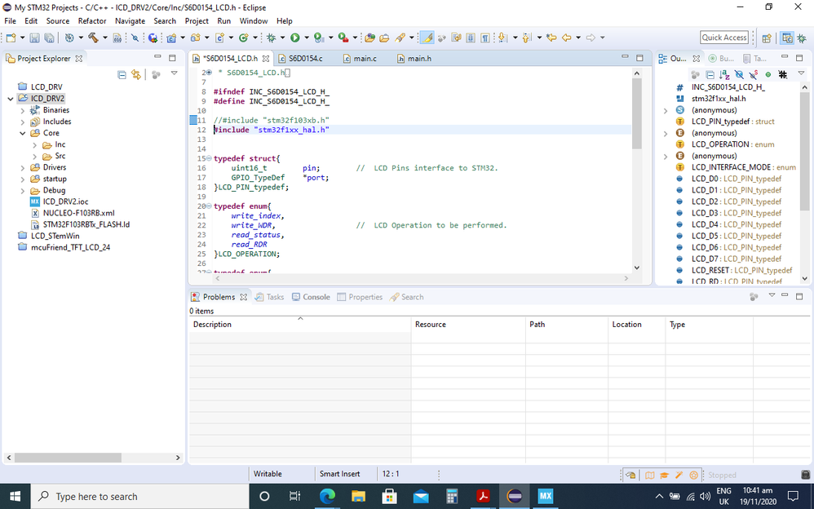Expand LCD_OPERATION anonymous enum in Outline
This screenshot has width=814, height=509.
coord(666,133)
